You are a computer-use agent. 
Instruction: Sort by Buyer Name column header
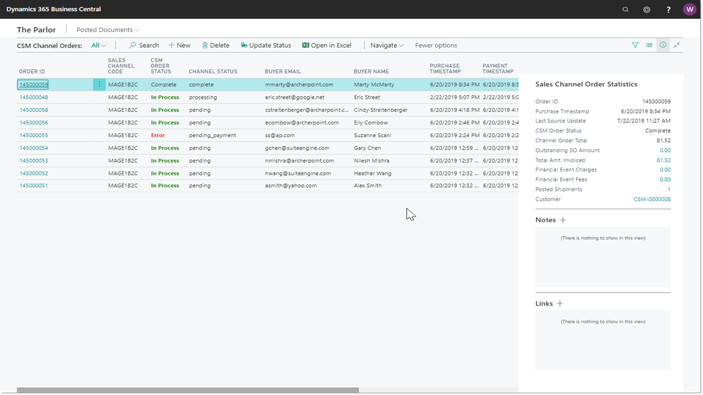click(x=371, y=71)
